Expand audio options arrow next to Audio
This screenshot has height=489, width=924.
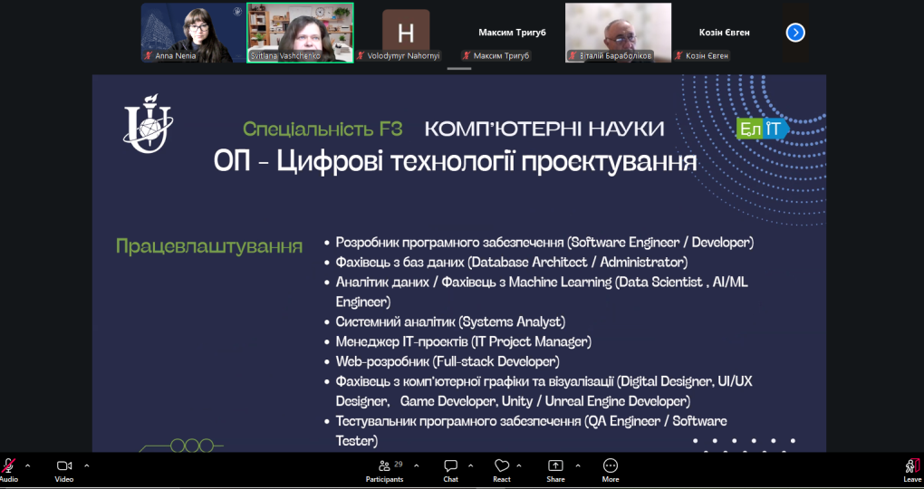[27, 465]
